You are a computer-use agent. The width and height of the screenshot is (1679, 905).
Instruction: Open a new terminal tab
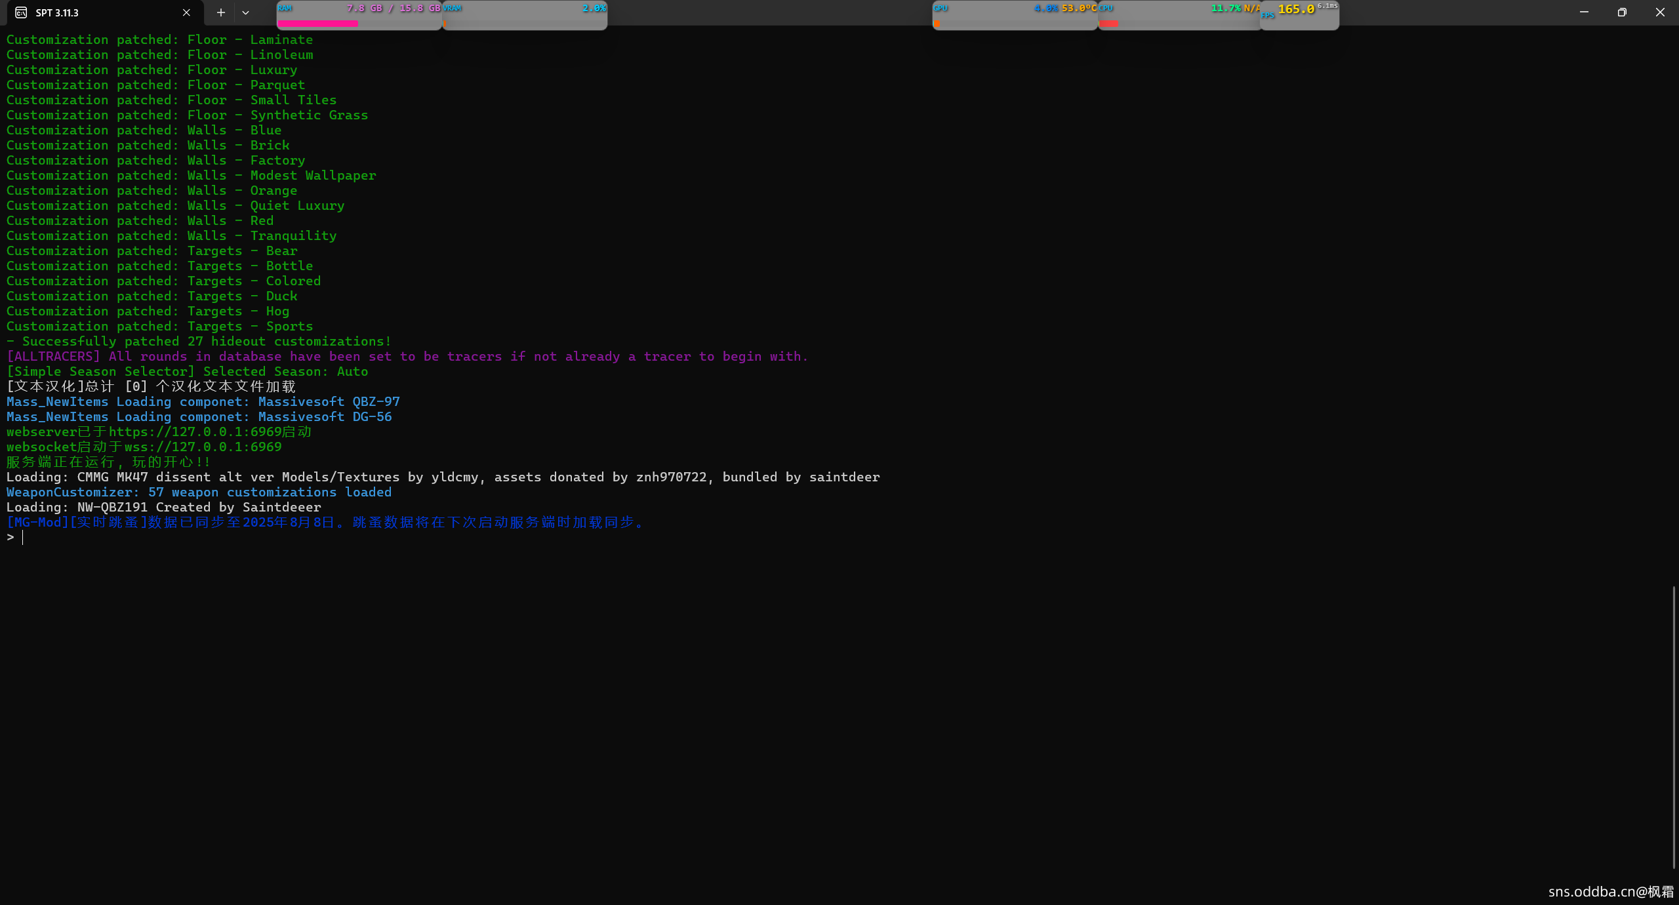(x=221, y=12)
